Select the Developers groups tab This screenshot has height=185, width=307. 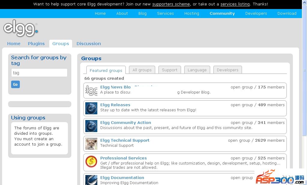click(x=227, y=70)
